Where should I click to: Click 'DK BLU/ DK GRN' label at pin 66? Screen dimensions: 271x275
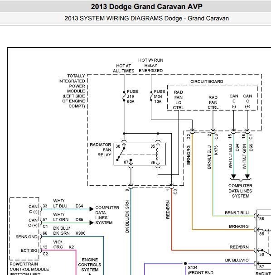click(x=61, y=231)
